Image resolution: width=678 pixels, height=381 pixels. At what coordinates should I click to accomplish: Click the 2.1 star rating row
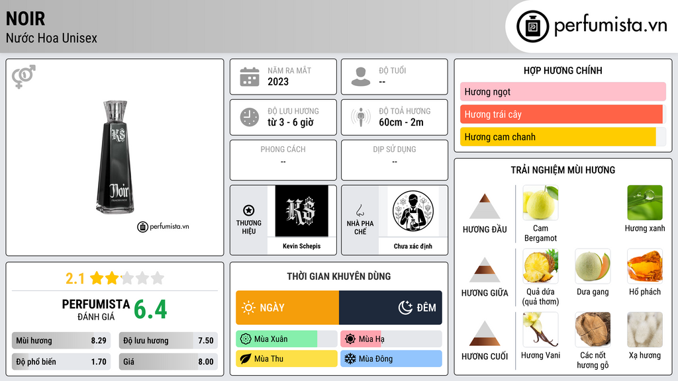[x=115, y=278]
